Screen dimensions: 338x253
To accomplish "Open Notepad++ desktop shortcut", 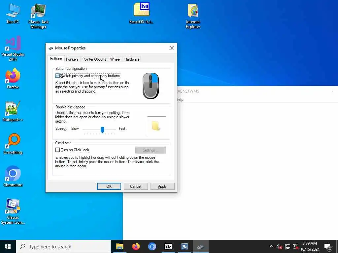I will [x=13, y=111].
